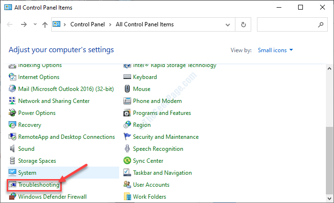Click the Phone and Modem icon
The image size is (334, 203).
coord(127,101)
